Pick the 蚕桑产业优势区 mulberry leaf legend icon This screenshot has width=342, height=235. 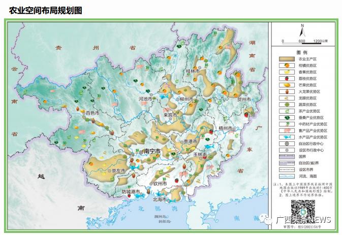287,118
